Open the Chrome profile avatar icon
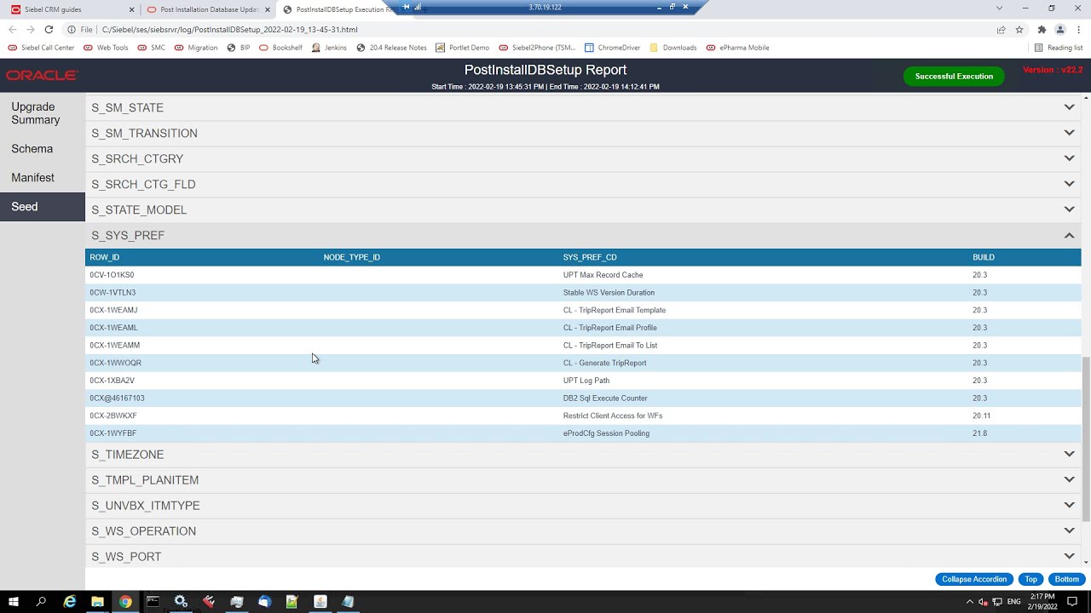 [1060, 29]
